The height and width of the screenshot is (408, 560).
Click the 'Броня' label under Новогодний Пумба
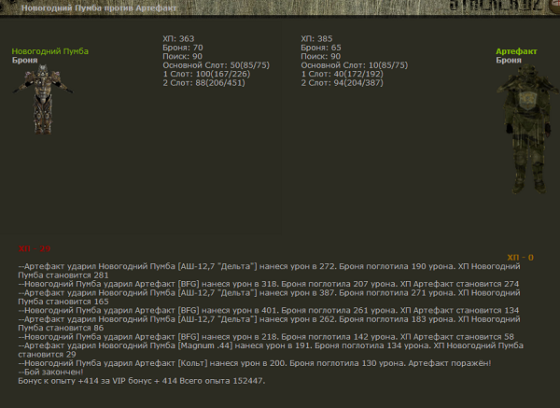point(25,60)
